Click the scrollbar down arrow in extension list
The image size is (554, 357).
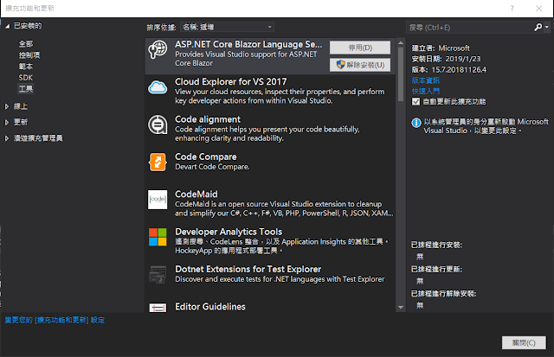[401, 307]
